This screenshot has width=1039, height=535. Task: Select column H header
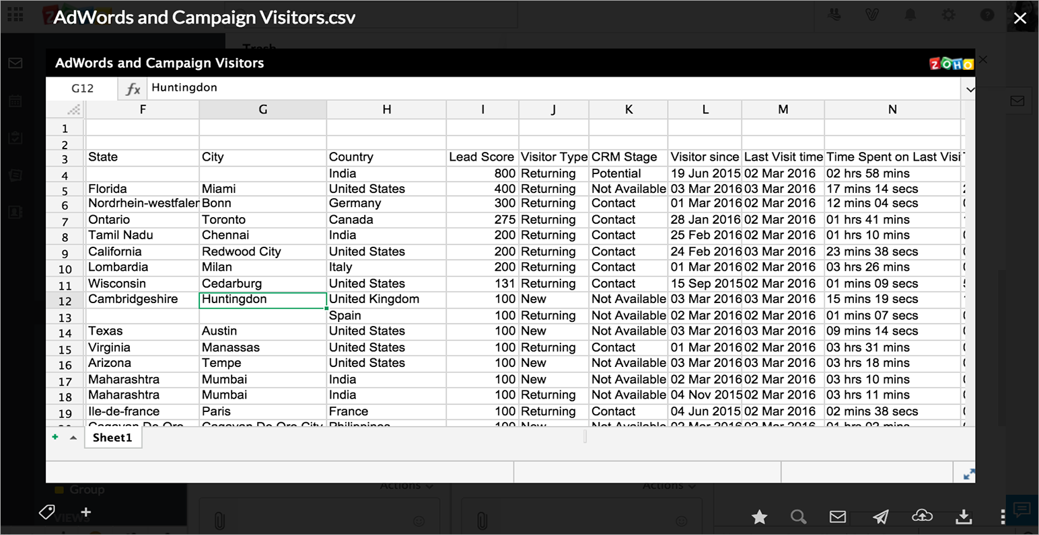386,110
